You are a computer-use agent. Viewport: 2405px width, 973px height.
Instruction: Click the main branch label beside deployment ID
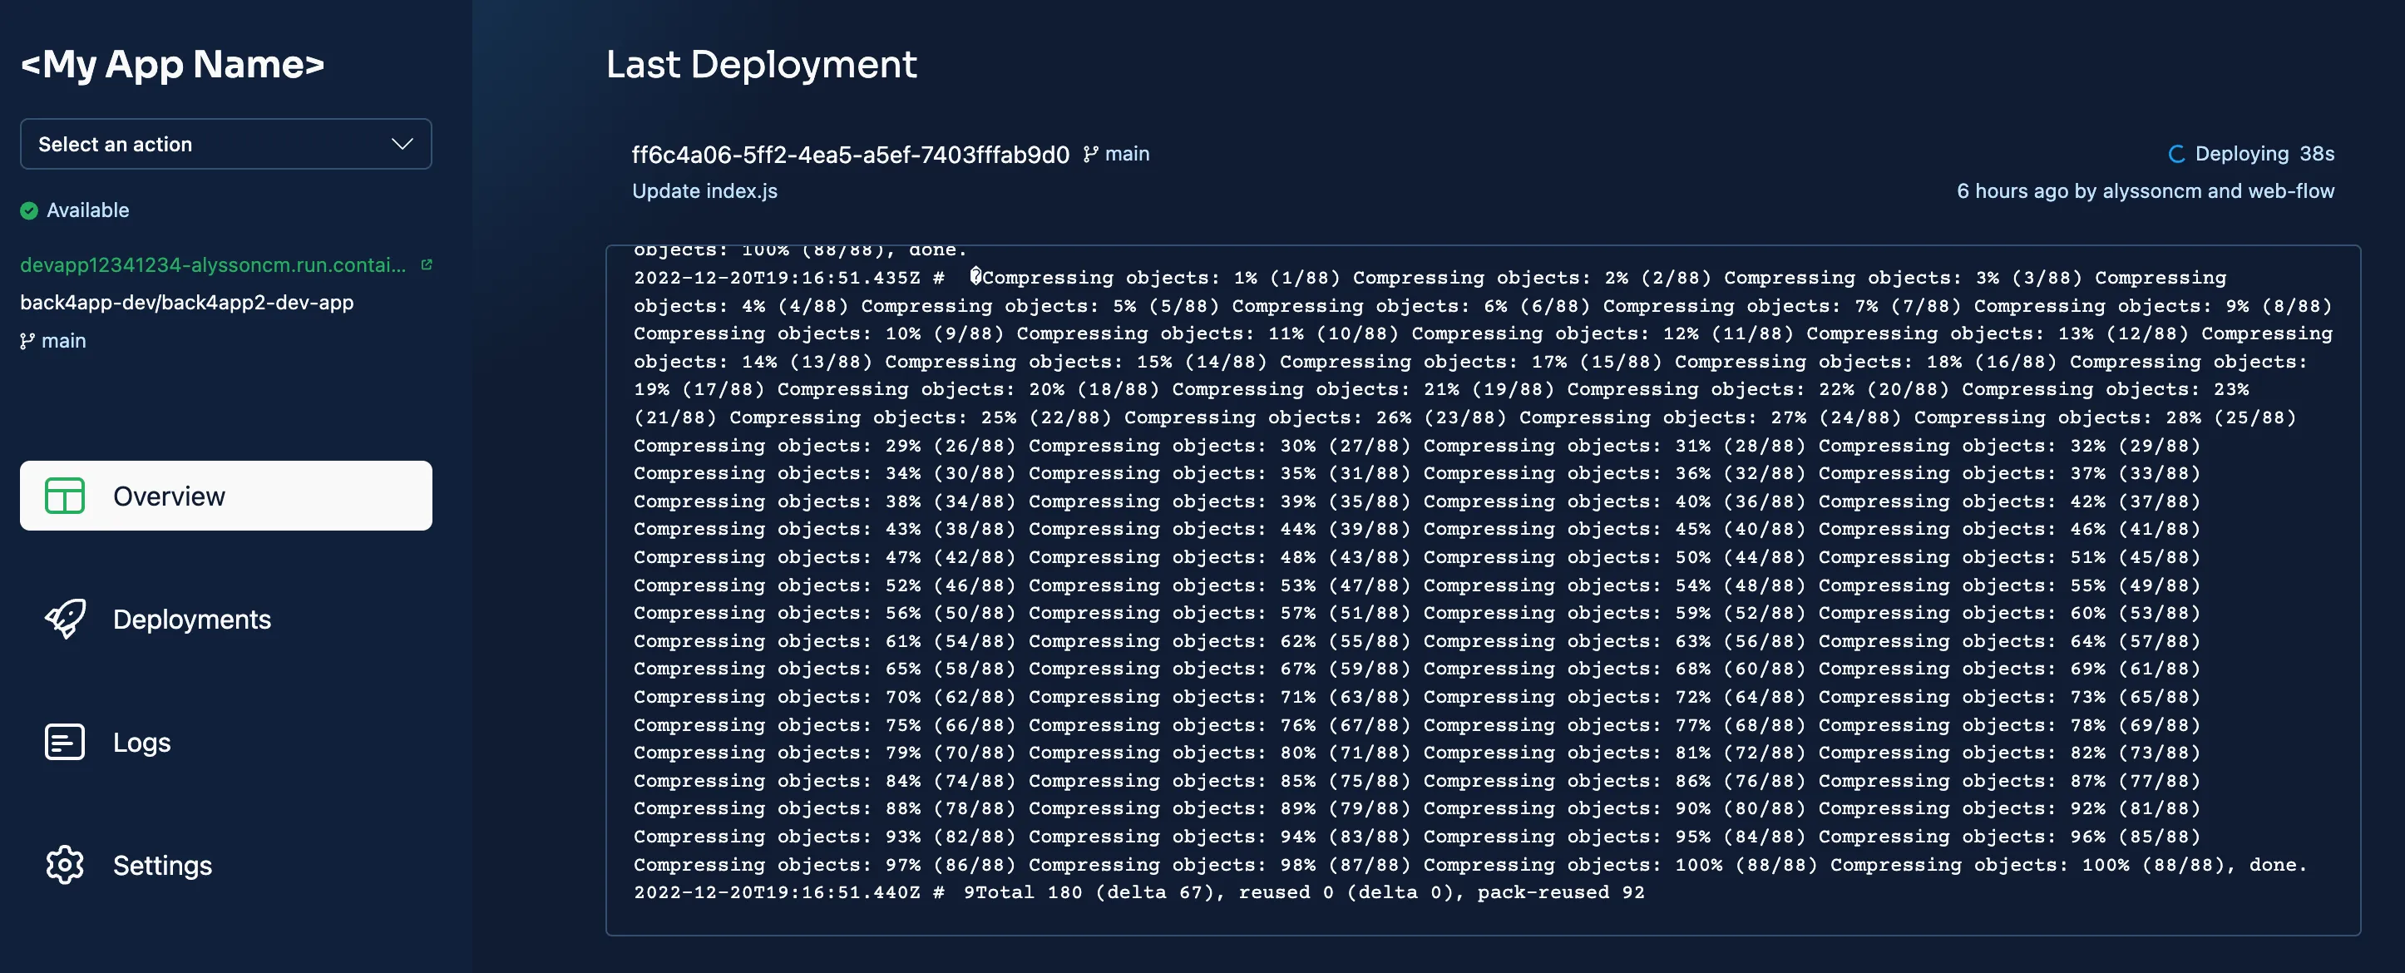point(1127,154)
